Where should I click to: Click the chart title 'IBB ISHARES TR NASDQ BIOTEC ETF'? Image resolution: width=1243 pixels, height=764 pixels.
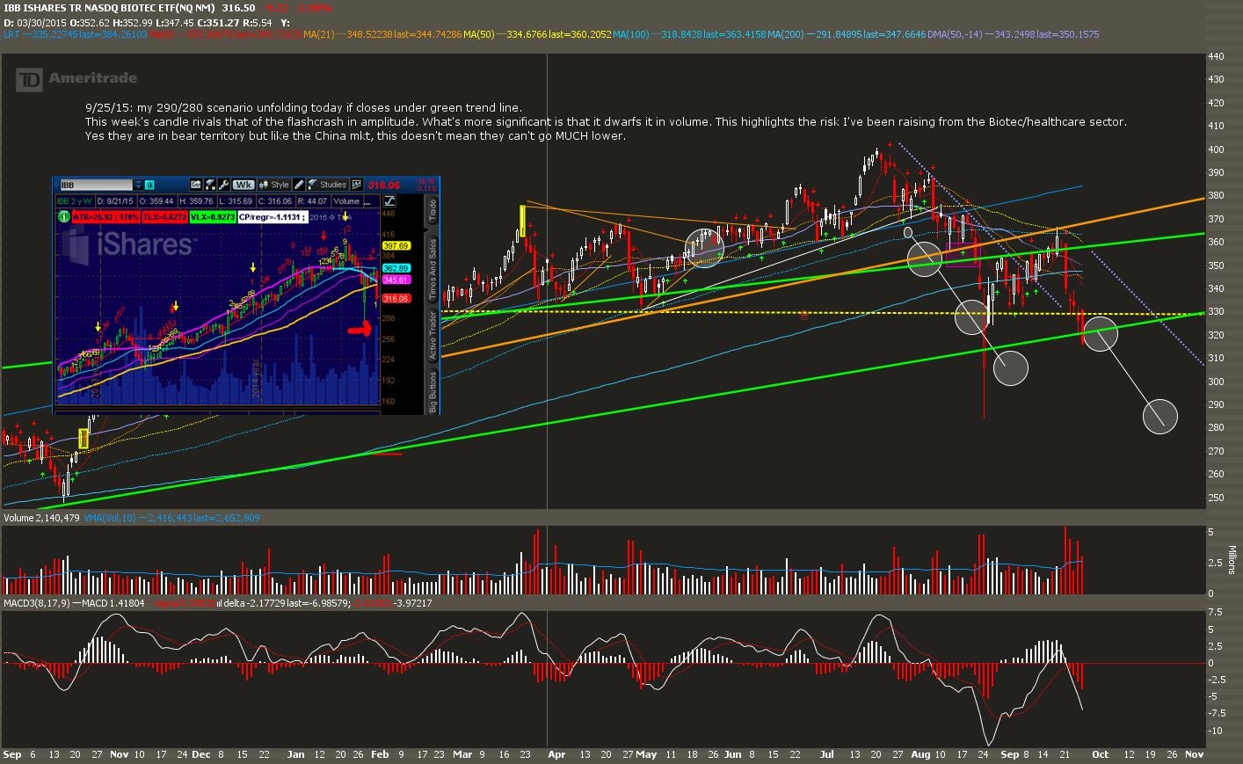(x=109, y=7)
